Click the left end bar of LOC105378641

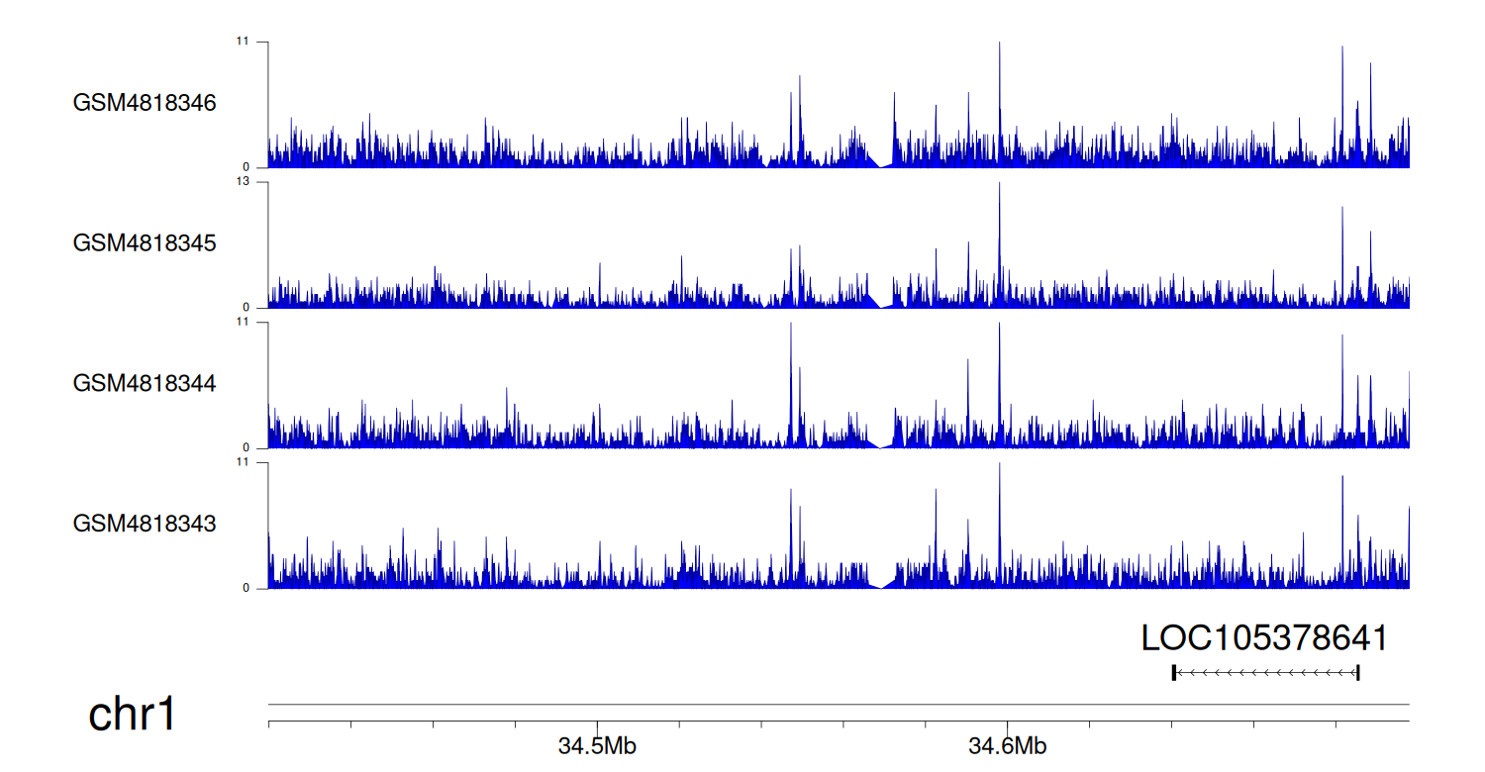coord(1173,673)
